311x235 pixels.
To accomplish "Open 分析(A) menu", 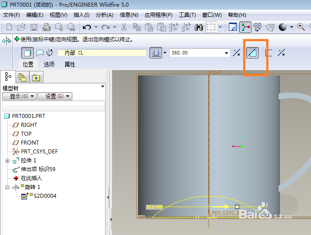I will [105, 15].
